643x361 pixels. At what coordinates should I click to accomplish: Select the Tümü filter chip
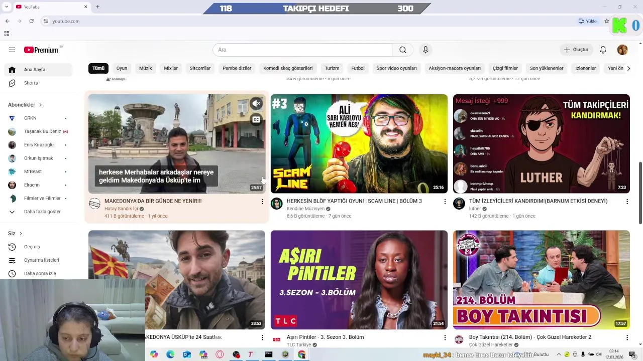coord(98,68)
